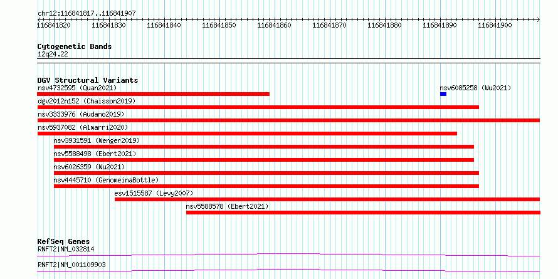This screenshot has height=279, width=558.
Task: Select the red nsv4732595 variant bar
Action: pyautogui.click(x=154, y=94)
